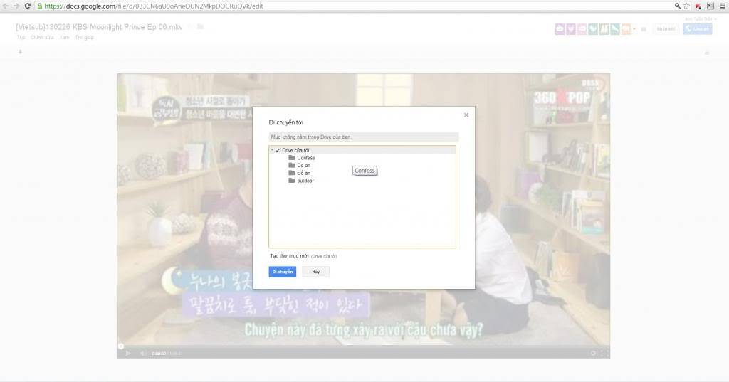Click the small icon at the toolbar's right end

click(707, 53)
